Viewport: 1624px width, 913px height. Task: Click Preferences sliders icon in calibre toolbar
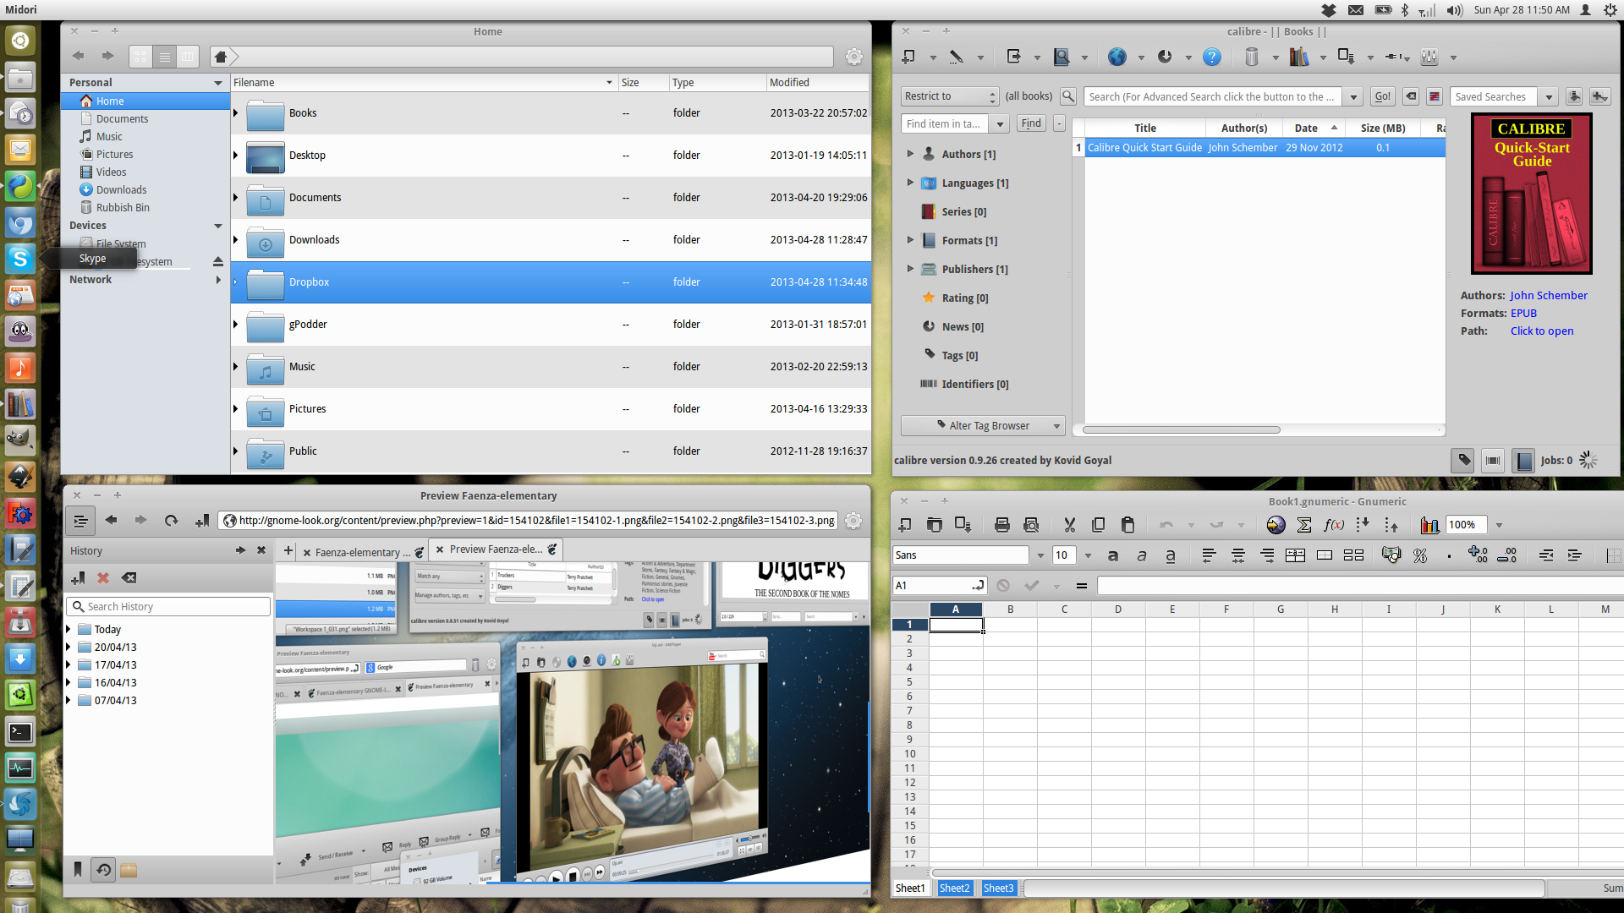click(x=1429, y=57)
